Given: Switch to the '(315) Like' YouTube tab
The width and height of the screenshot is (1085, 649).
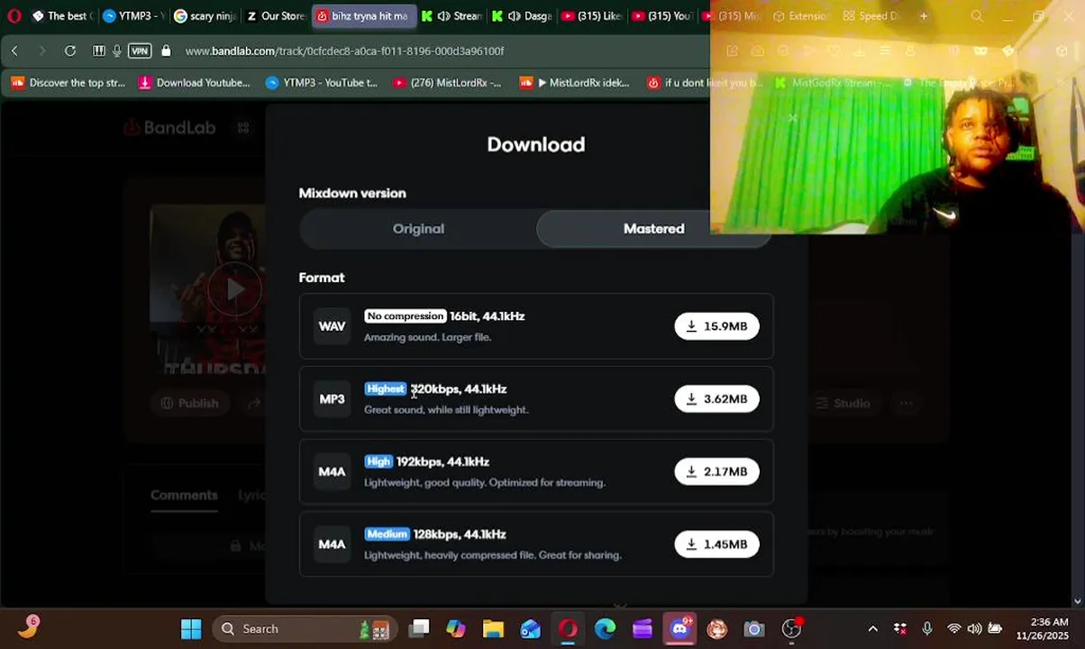Looking at the screenshot, I should [592, 16].
